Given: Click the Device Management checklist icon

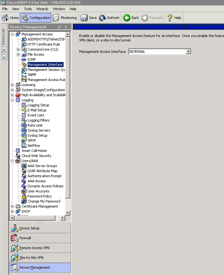Looking at the screenshot, I should [x=14, y=267].
